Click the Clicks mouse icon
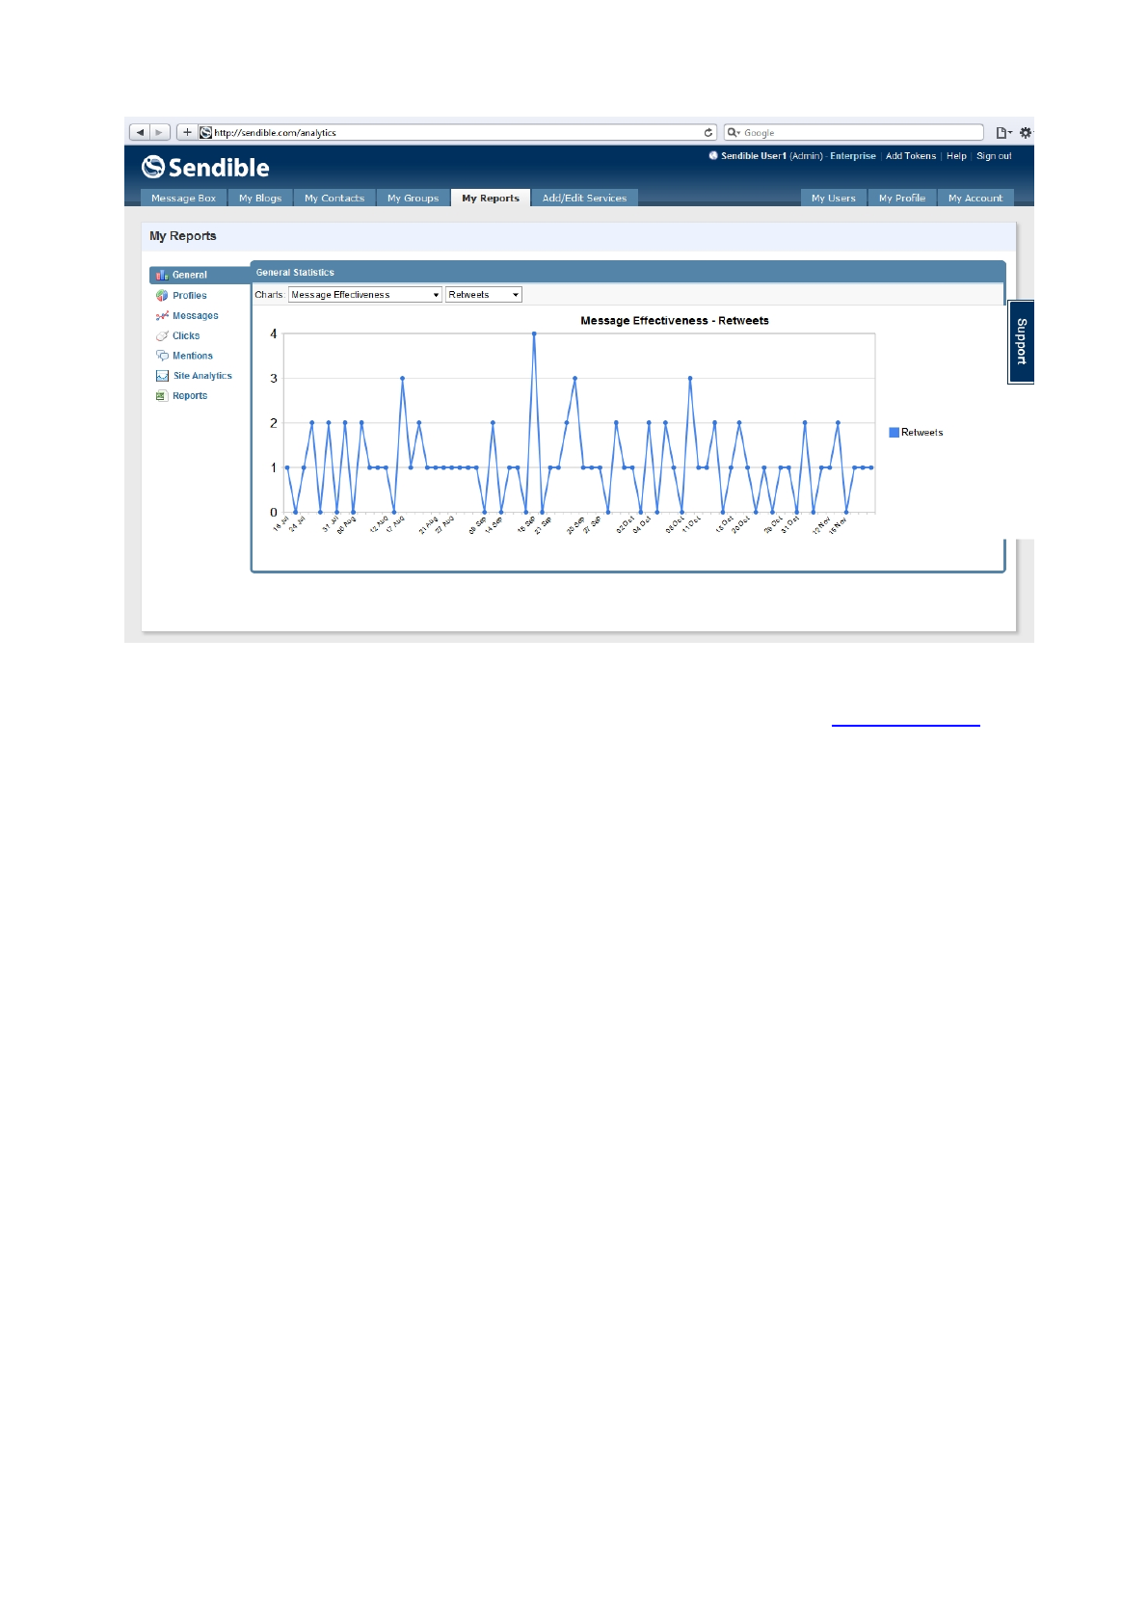The image size is (1148, 1623). (162, 336)
